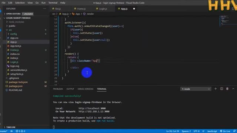Viewport: 237px width, 133px height.
Task: Open View menu
Action: (x=30, y=3)
